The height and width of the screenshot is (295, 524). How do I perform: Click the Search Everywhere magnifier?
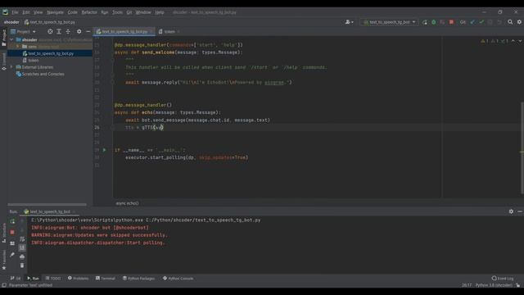point(510,22)
